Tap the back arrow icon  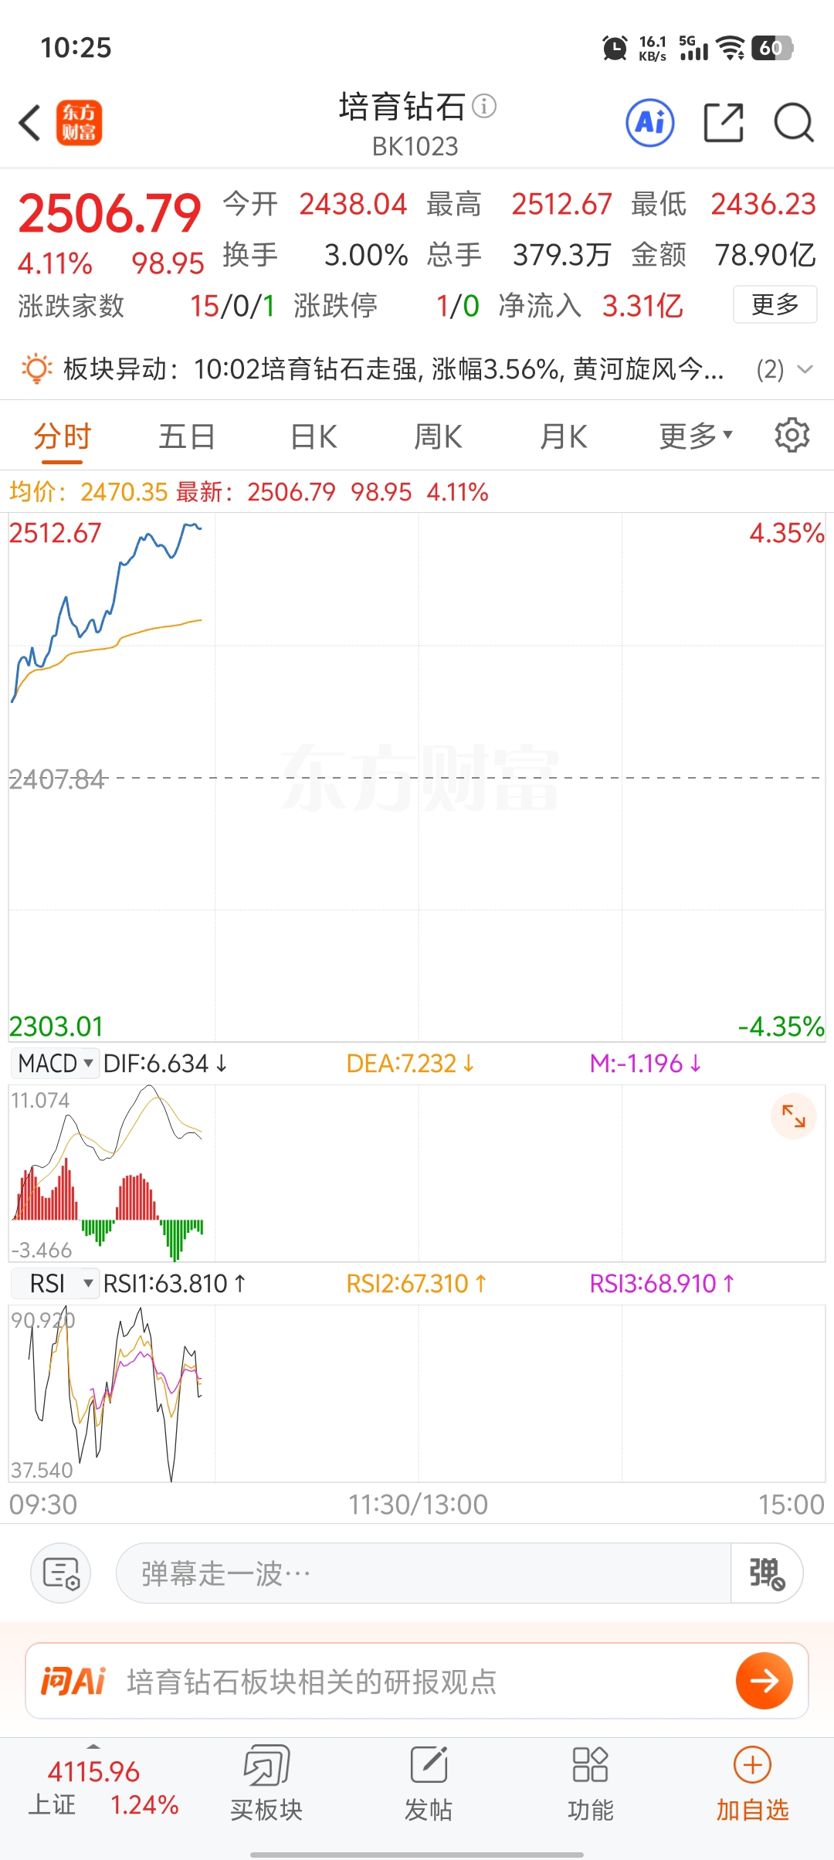pos(30,123)
